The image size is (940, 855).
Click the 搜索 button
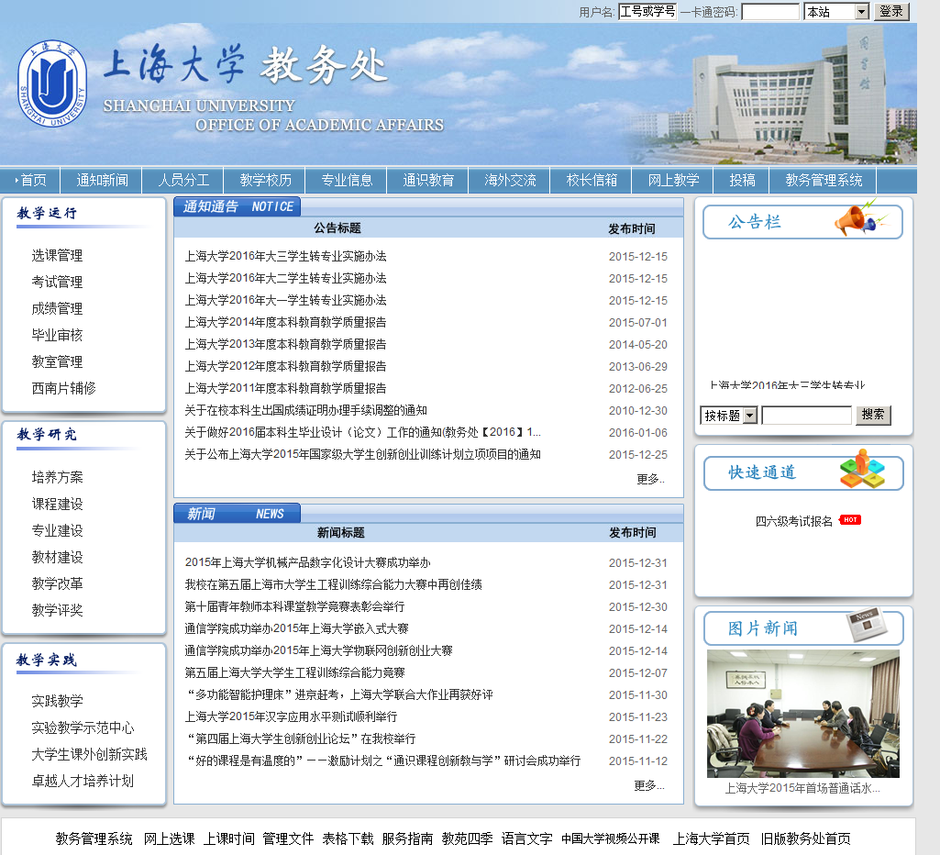coord(873,415)
